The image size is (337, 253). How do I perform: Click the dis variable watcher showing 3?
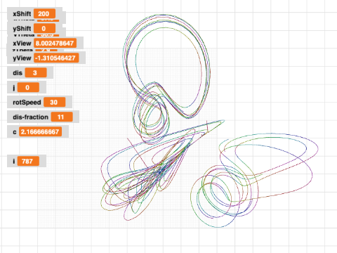[x=30, y=72]
